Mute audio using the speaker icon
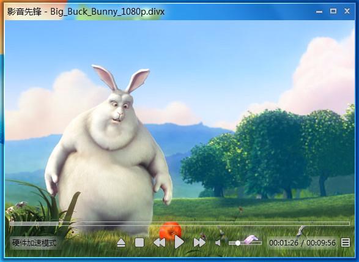The height and width of the screenshot is (262, 359). (x=218, y=243)
